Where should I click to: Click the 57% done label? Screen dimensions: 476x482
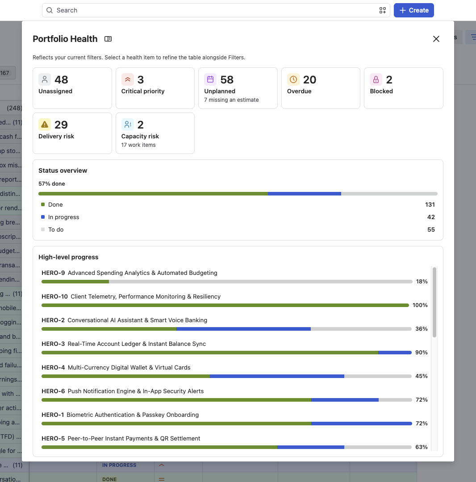pos(52,184)
